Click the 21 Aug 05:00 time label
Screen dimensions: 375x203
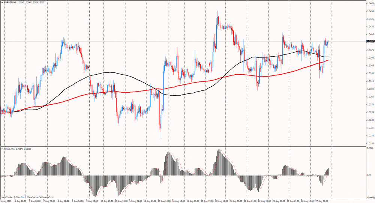236,201
